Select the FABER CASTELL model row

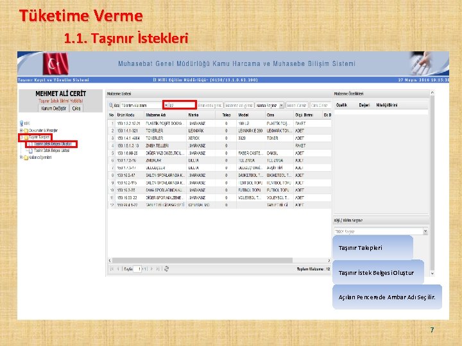click(x=219, y=153)
